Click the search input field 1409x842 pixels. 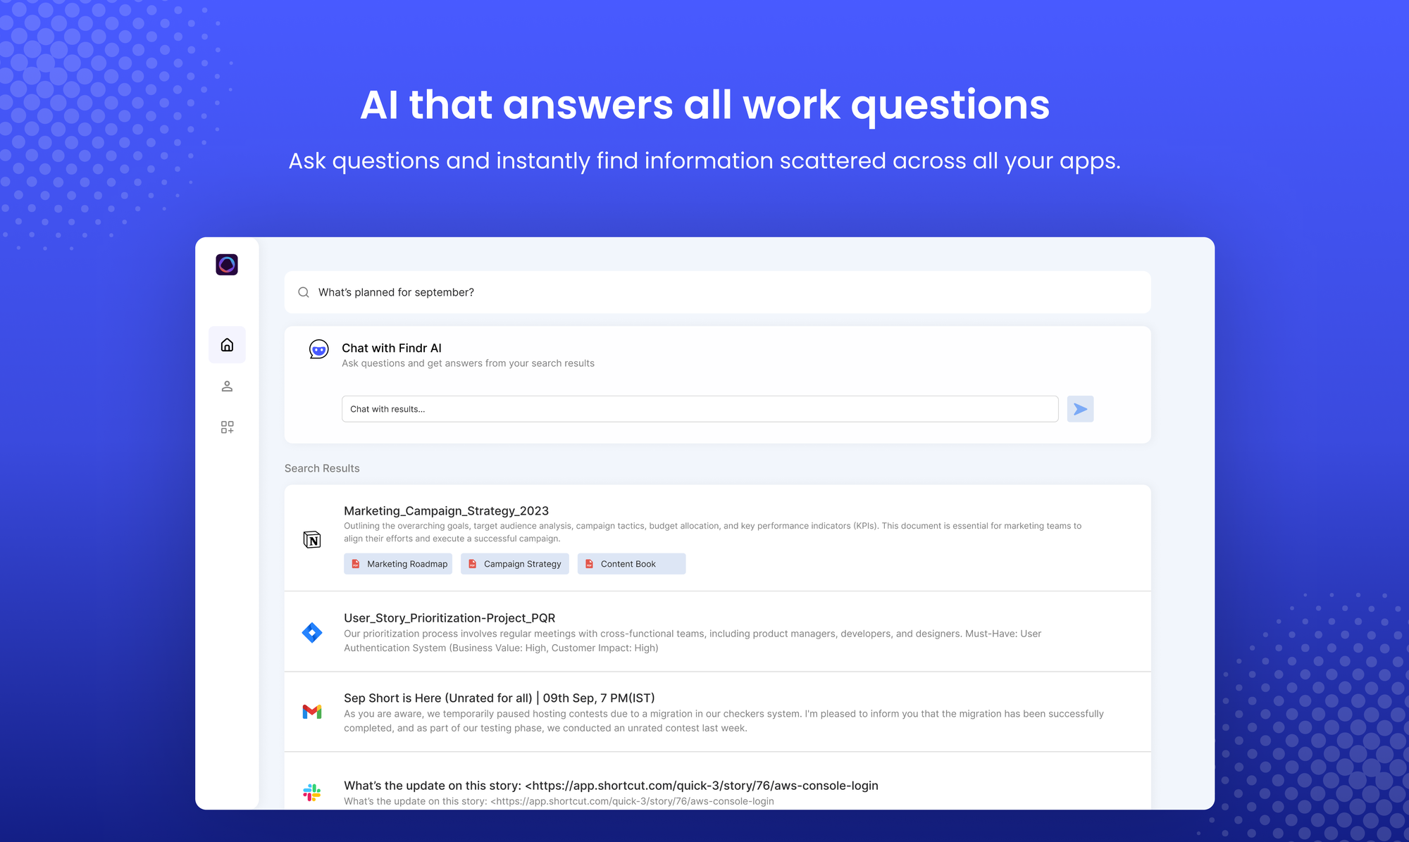point(716,291)
